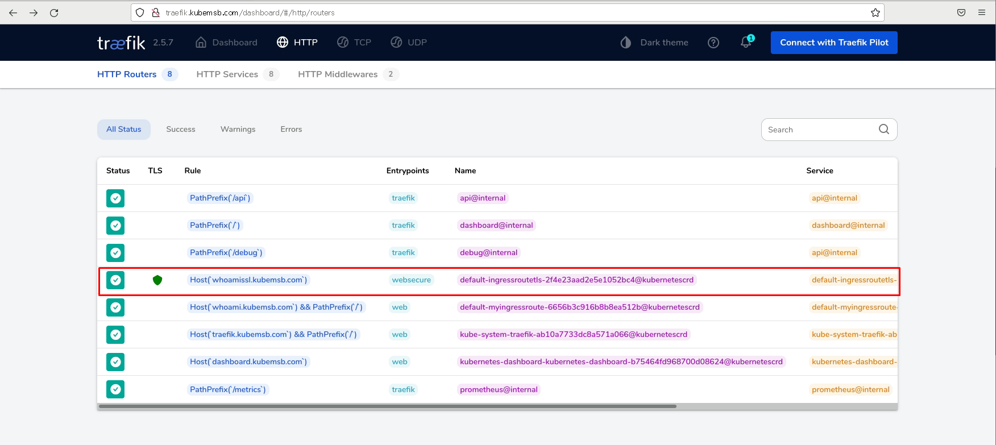Click the browser reload button
This screenshot has width=996, height=445.
54,13
